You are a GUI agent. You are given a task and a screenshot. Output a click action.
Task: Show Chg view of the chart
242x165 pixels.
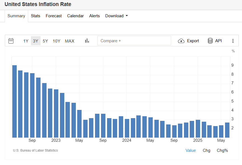[x=206, y=150]
